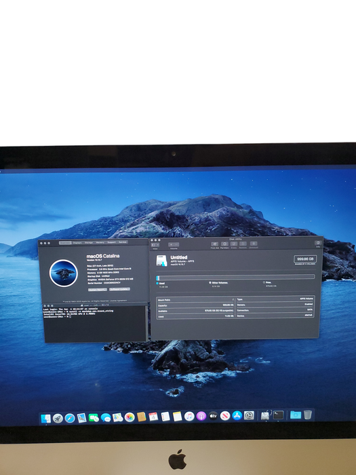
Task: Open Apple TV from the Dock
Action: point(213,416)
